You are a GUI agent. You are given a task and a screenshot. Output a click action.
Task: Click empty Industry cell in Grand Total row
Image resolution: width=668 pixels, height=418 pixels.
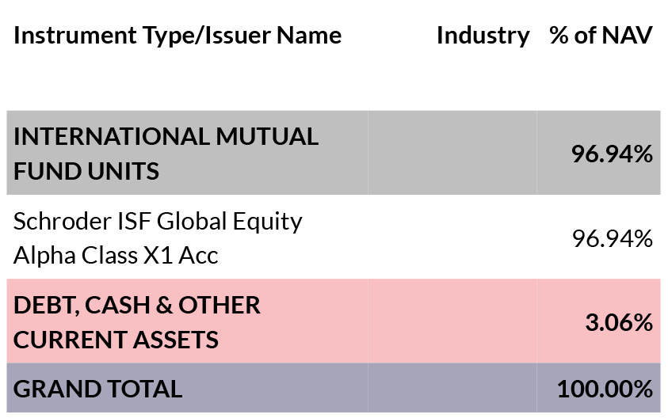[x=452, y=388]
